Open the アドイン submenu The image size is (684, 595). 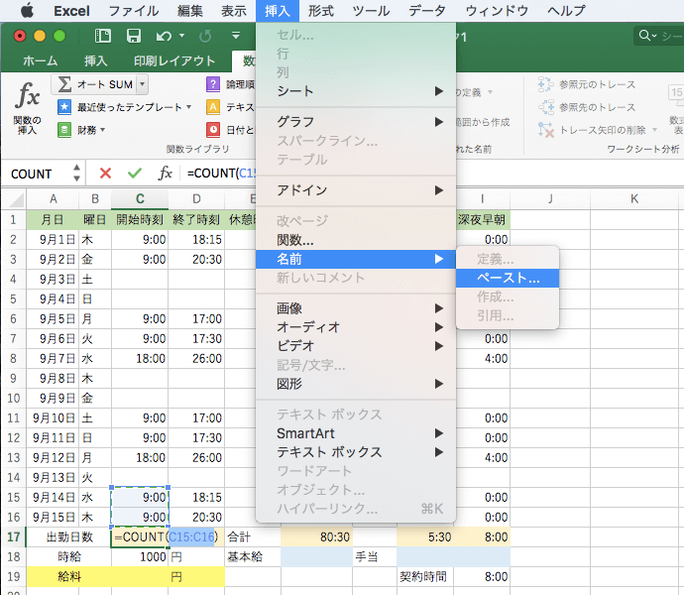[x=356, y=190]
